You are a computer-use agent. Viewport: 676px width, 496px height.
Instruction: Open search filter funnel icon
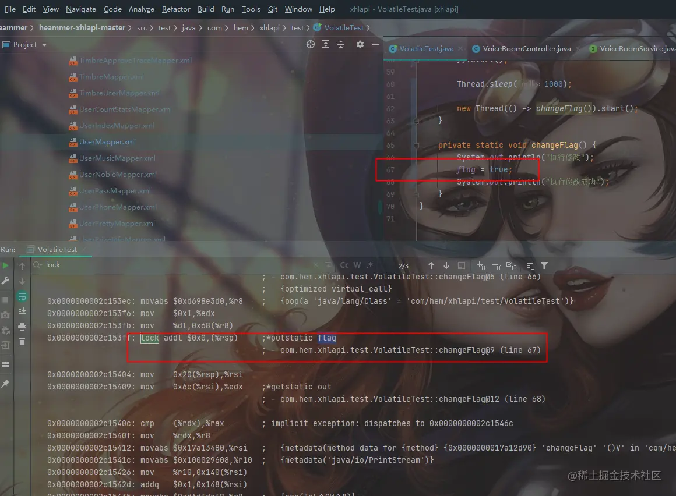click(x=544, y=265)
